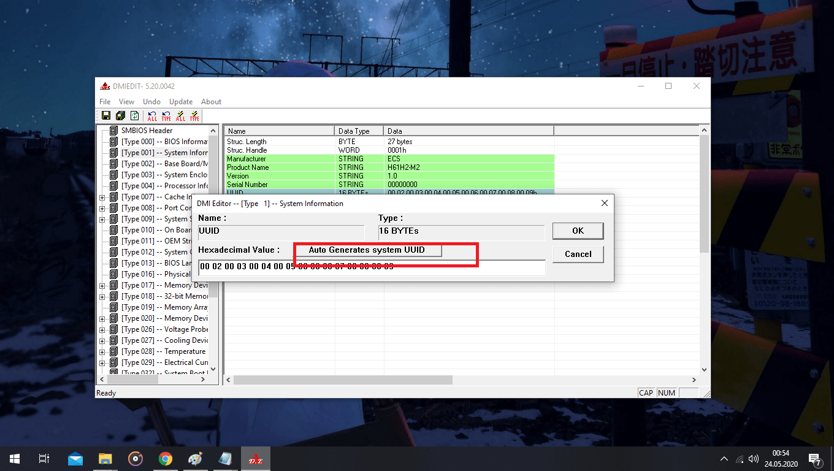Open the paint palette app in taskbar

click(x=194, y=459)
